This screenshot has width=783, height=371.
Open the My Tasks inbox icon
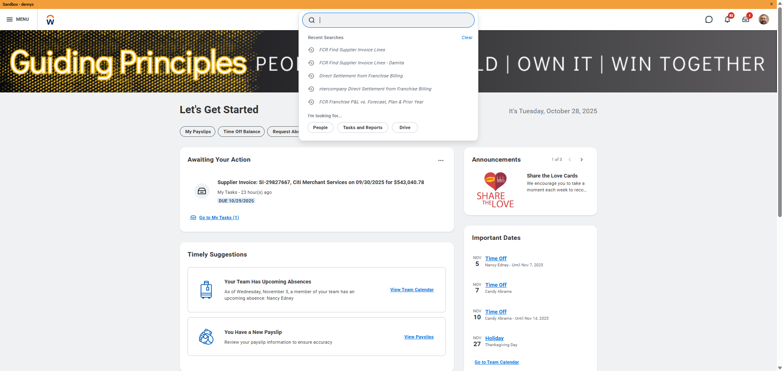745,20
